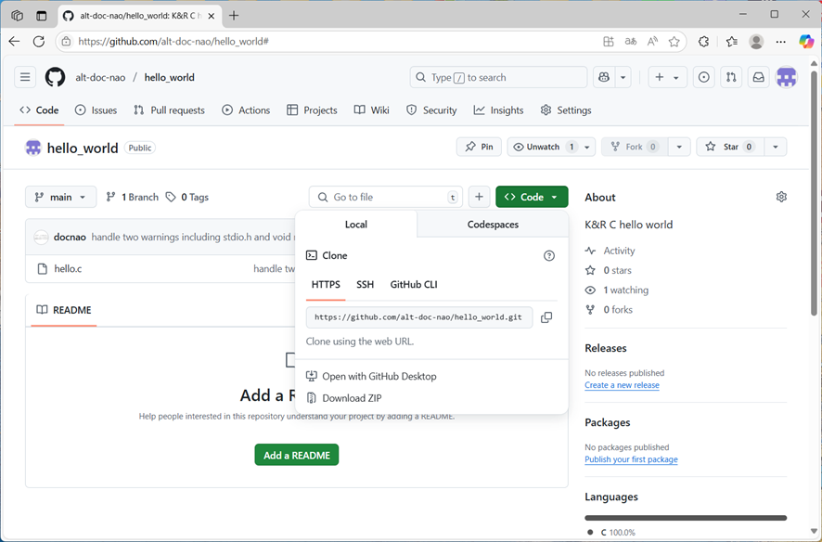Open the user avatar menu in header
The height and width of the screenshot is (542, 822).
787,78
